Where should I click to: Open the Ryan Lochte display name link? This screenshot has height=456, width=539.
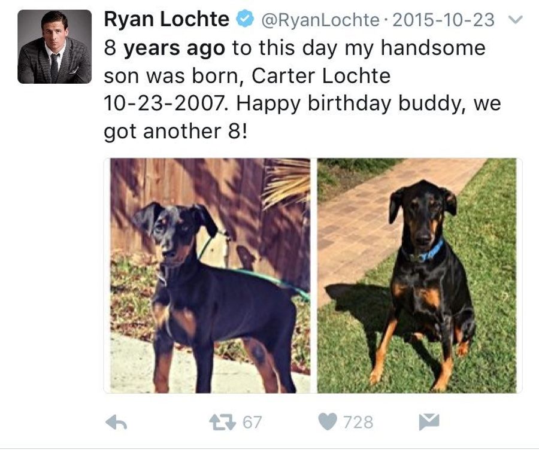tap(166, 19)
